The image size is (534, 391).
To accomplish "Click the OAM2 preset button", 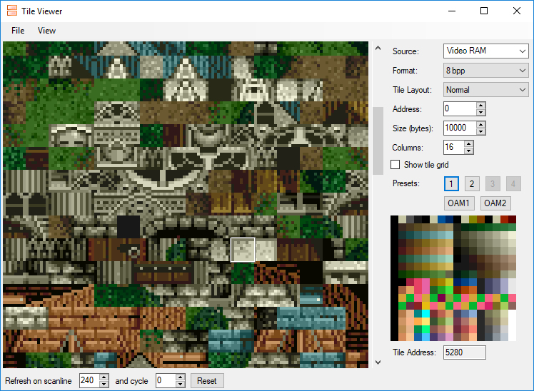I will (495, 203).
